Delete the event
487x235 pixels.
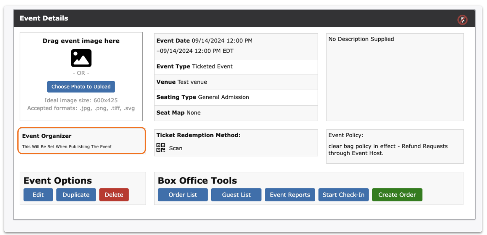[x=114, y=195]
